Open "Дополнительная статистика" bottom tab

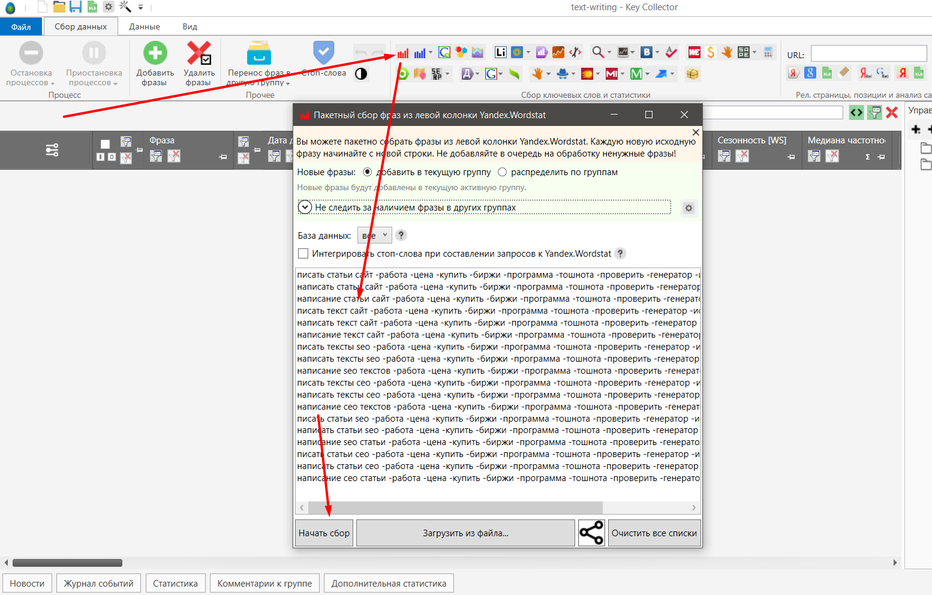(389, 583)
